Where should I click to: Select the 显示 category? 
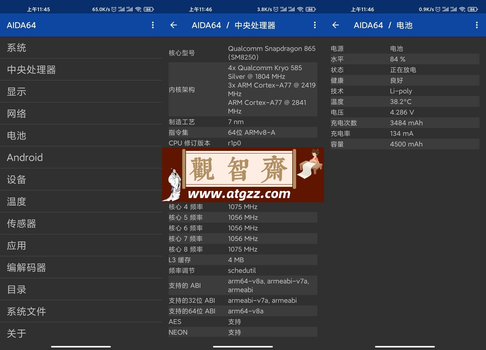(81, 92)
